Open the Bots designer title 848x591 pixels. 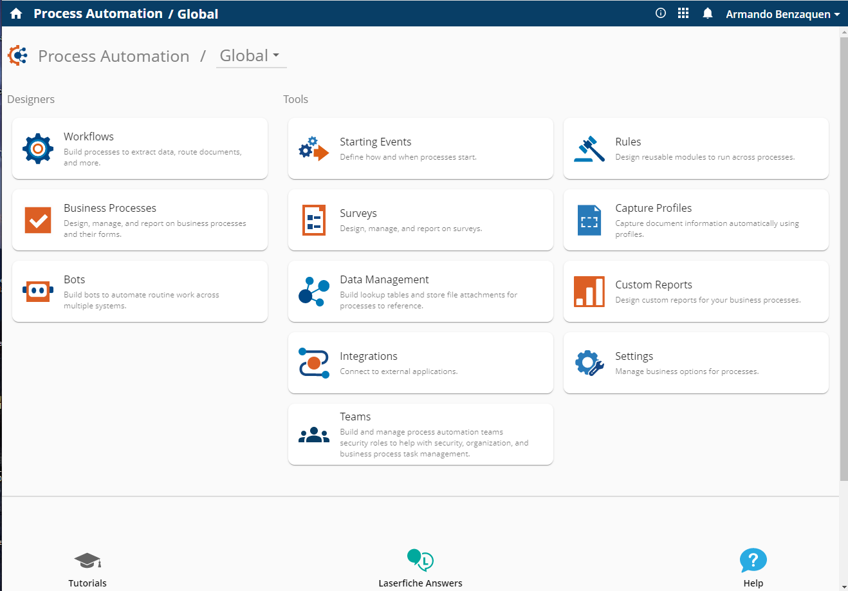pyautogui.click(x=75, y=279)
